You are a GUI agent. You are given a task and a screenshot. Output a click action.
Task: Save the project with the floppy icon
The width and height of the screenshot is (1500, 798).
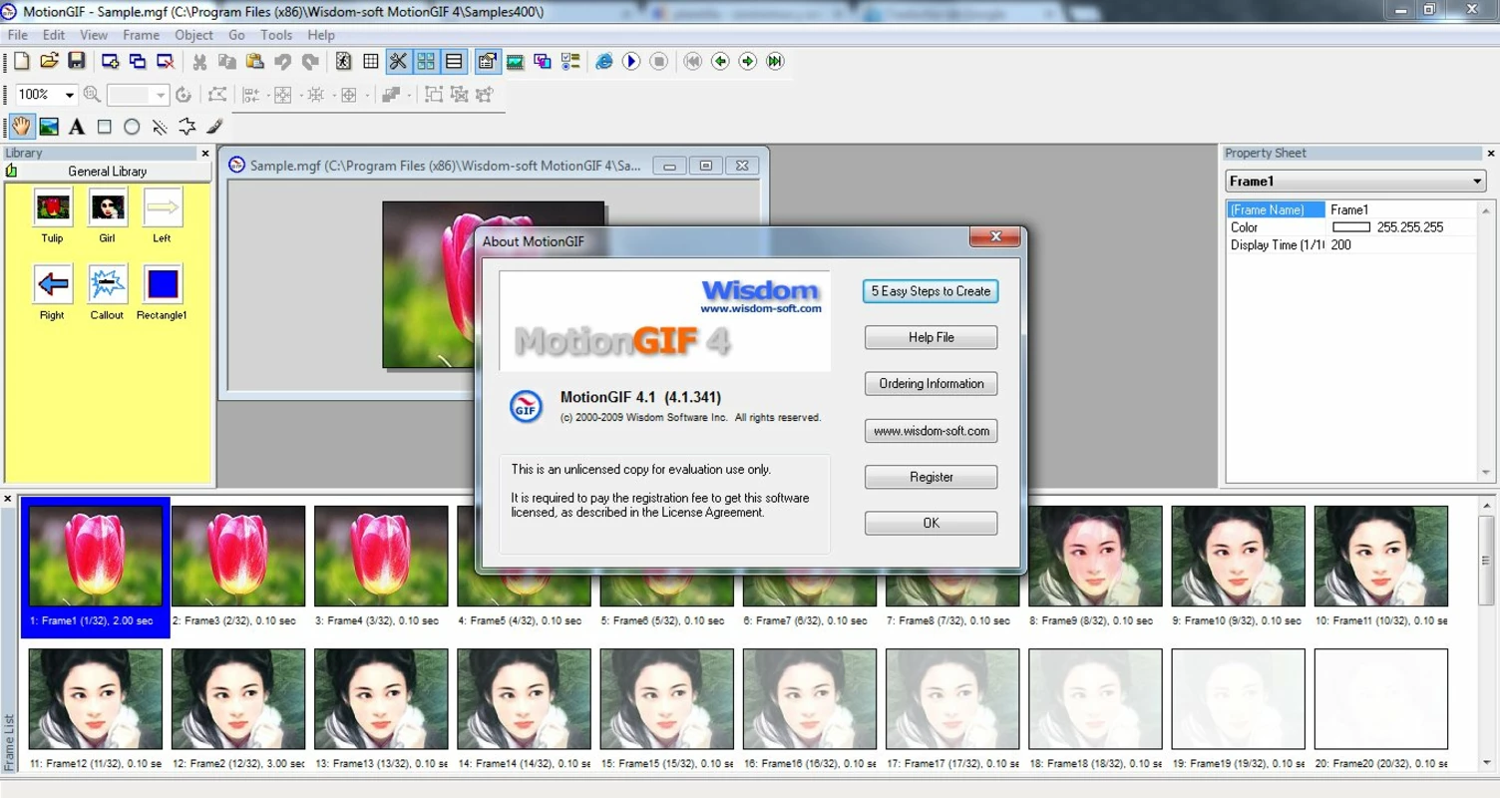coord(76,61)
